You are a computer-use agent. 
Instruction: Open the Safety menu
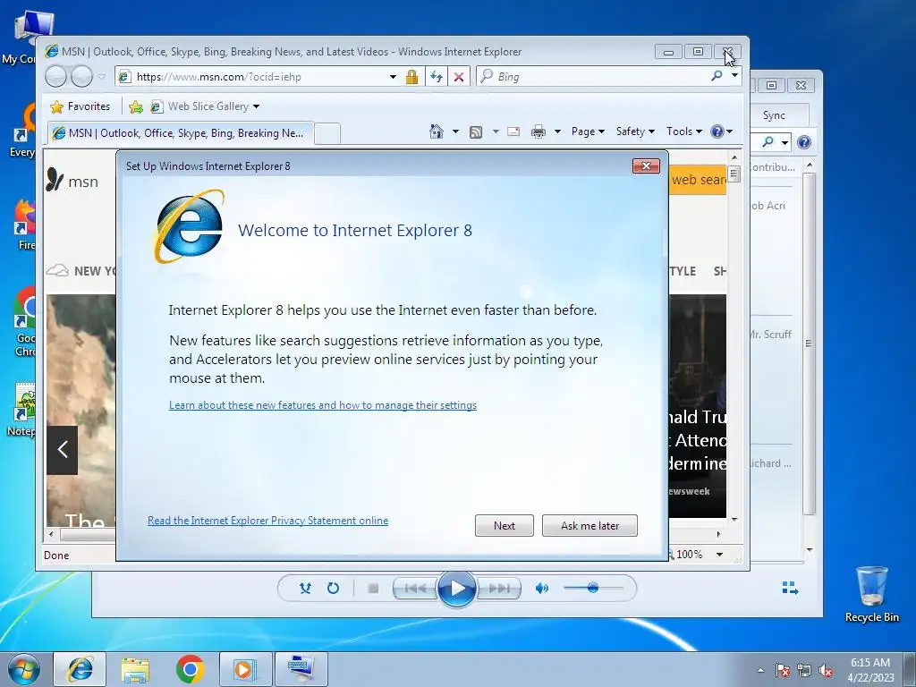click(635, 131)
